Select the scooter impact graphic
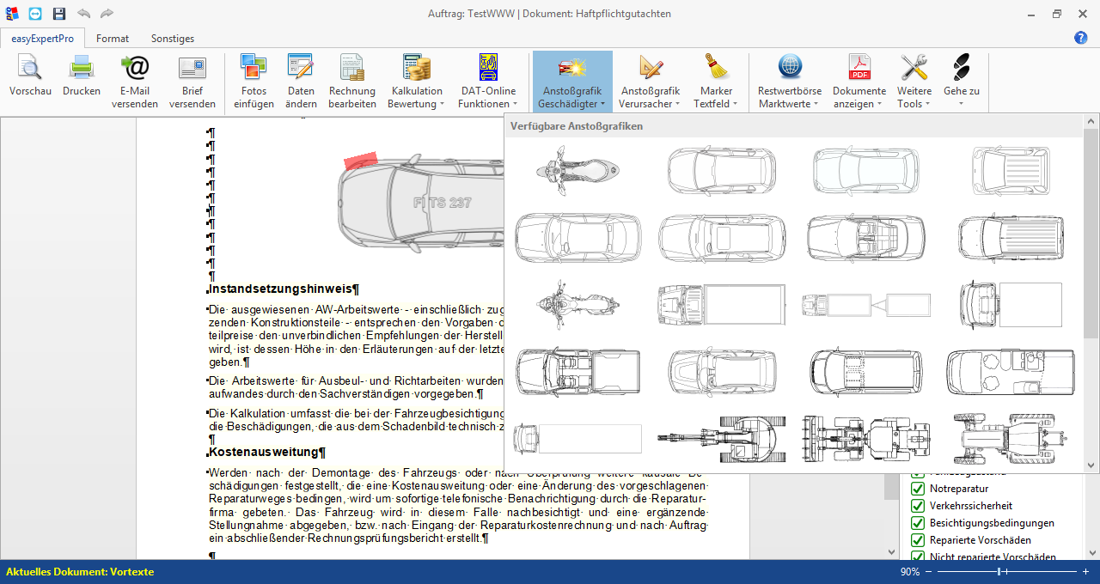This screenshot has height=584, width=1100. pyautogui.click(x=577, y=169)
